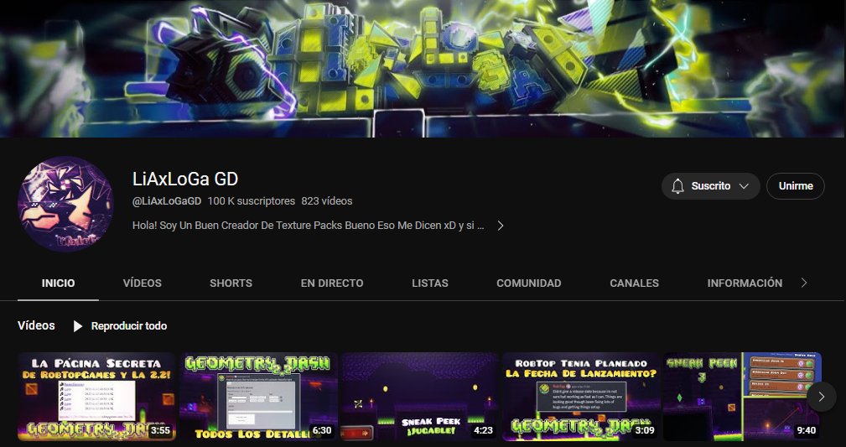This screenshot has height=447, width=846.
Task: Click the channel name LiAxLoGa GD
Action: point(185,179)
